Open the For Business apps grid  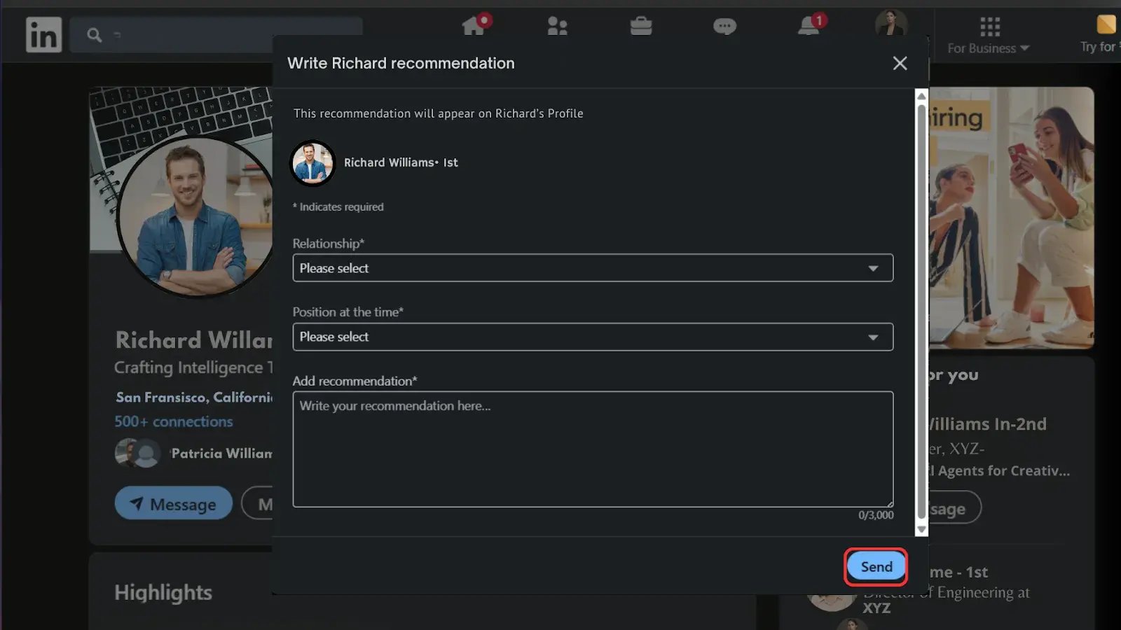(989, 28)
